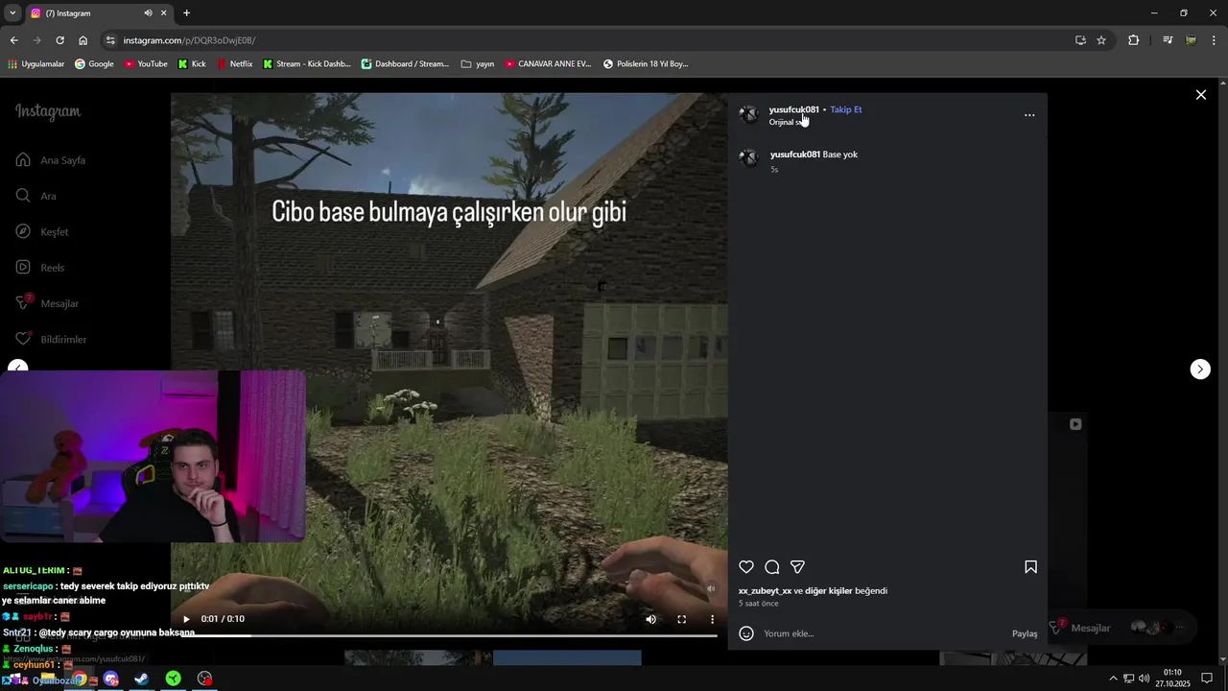Reload the Instagram page
Viewport: 1228px width, 691px height.
[x=59, y=40]
